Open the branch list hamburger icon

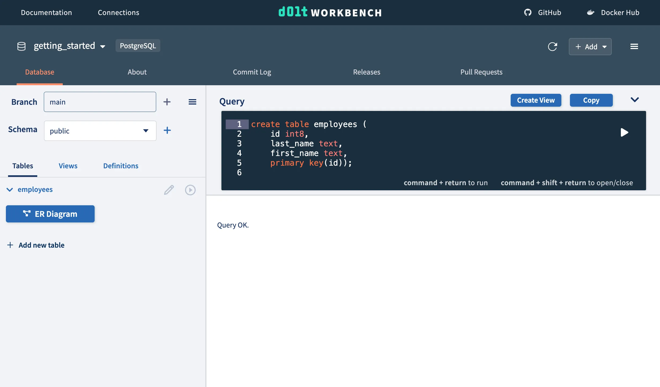tap(192, 102)
